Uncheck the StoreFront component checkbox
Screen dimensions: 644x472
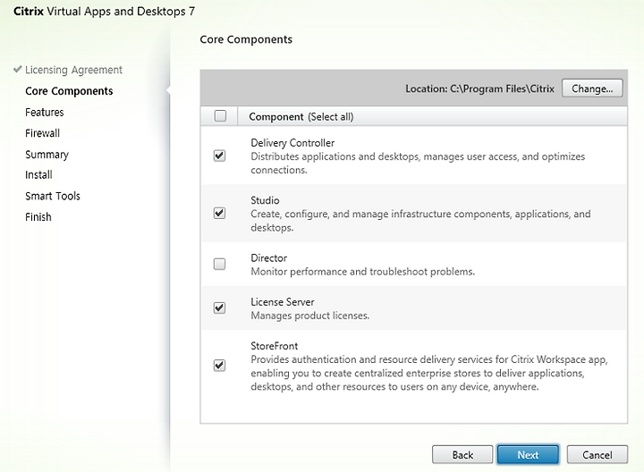(x=220, y=366)
